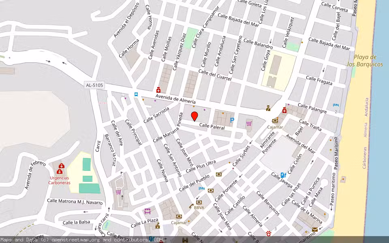
Task: Select the shop cart icon near Calle Paleral
Action: pyautogui.click(x=249, y=123)
